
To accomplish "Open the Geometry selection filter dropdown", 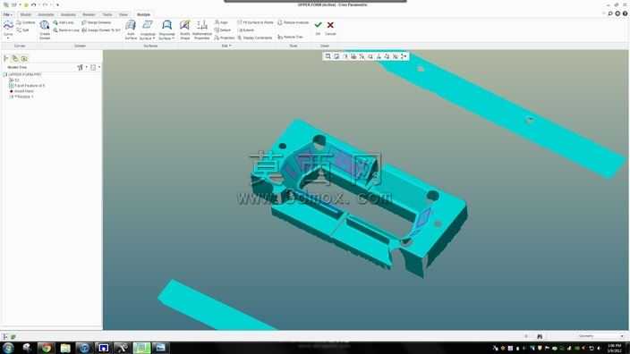I will [x=600, y=336].
